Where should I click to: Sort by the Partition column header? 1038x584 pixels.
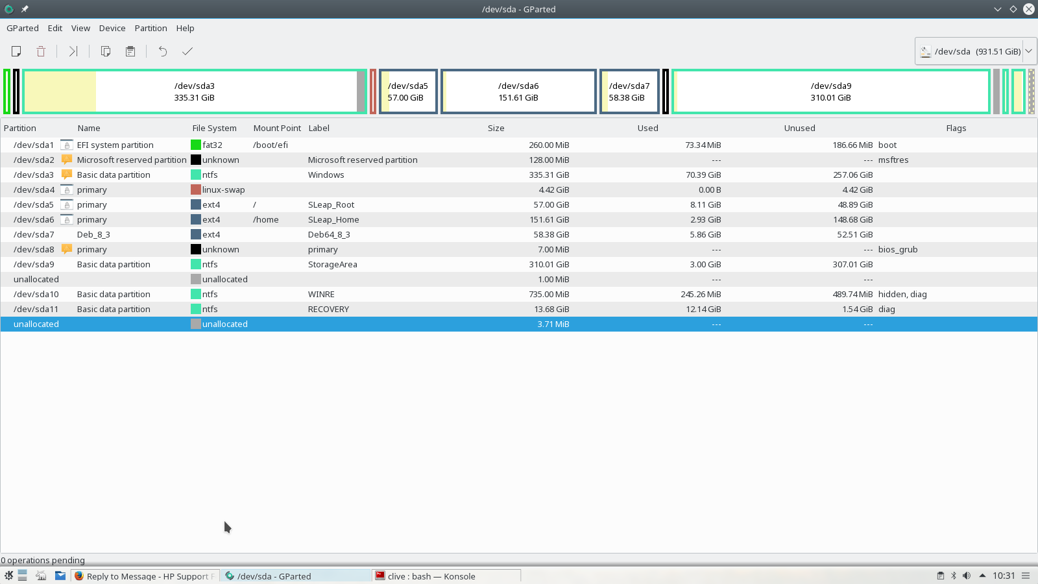pos(20,128)
